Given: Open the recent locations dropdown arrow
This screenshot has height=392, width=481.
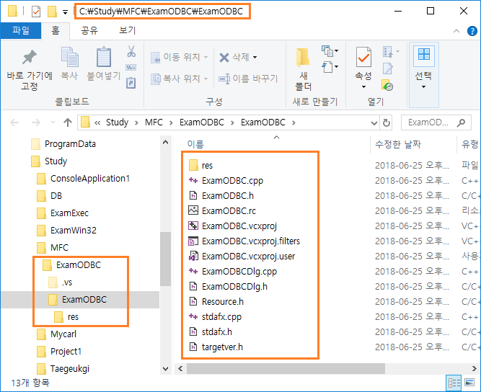Looking at the screenshot, I should point(53,122).
